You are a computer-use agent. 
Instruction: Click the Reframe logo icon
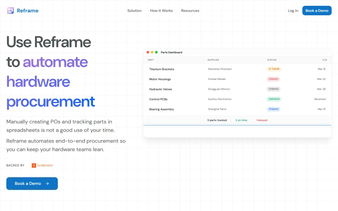[10, 11]
